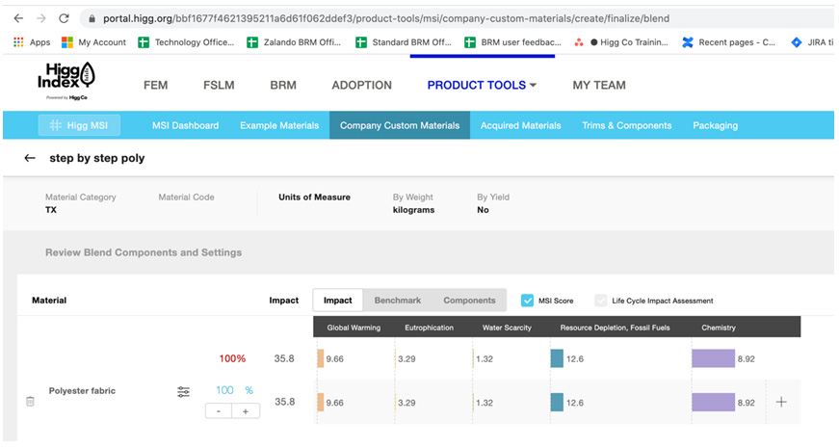Click the address bar URL
839x447 pixels.
(x=385, y=18)
